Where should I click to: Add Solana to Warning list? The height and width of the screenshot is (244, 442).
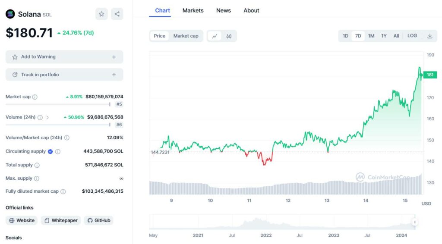64,57
